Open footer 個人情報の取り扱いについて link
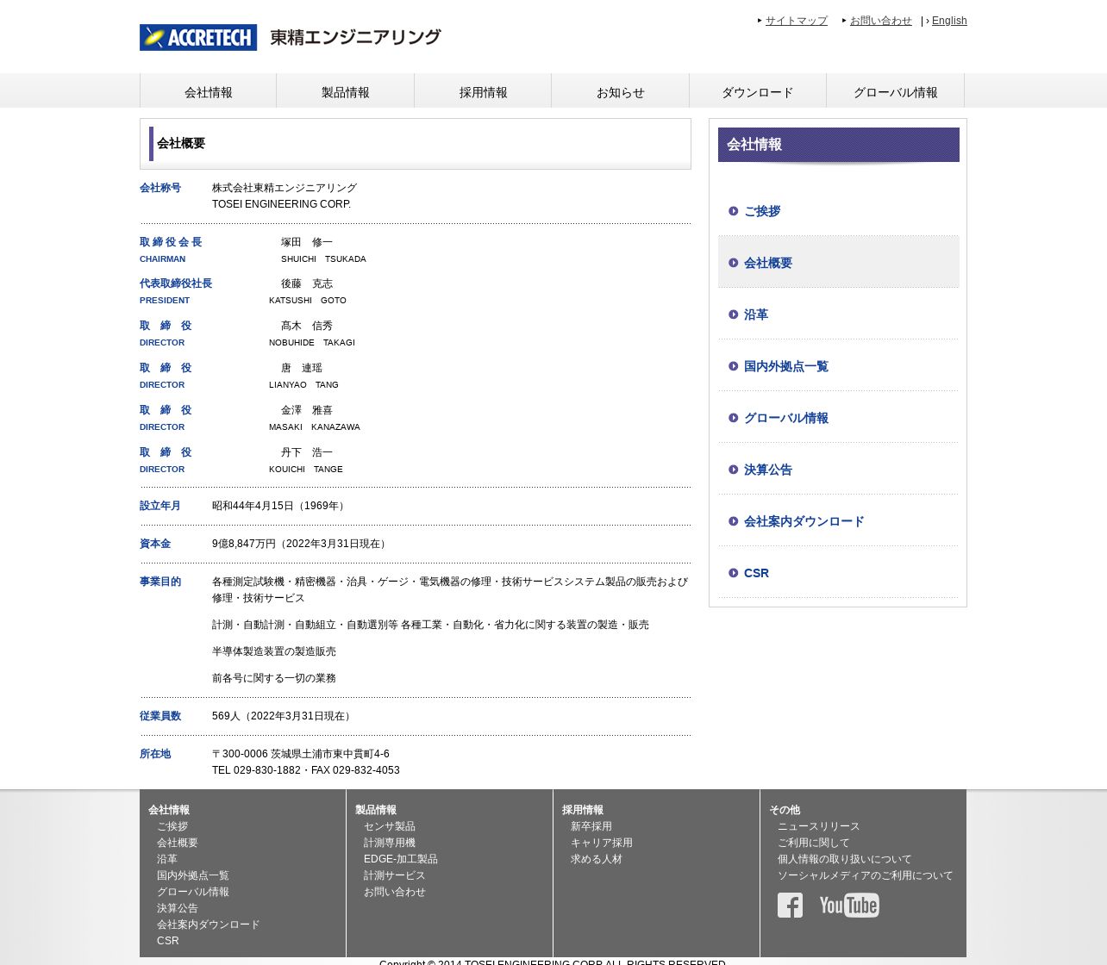The image size is (1107, 965). [845, 859]
